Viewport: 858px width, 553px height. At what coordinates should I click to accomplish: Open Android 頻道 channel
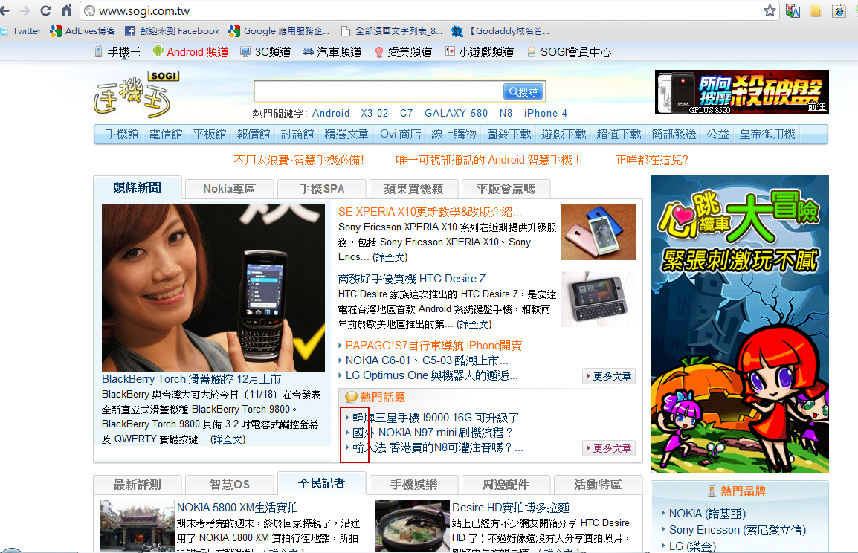[x=190, y=52]
